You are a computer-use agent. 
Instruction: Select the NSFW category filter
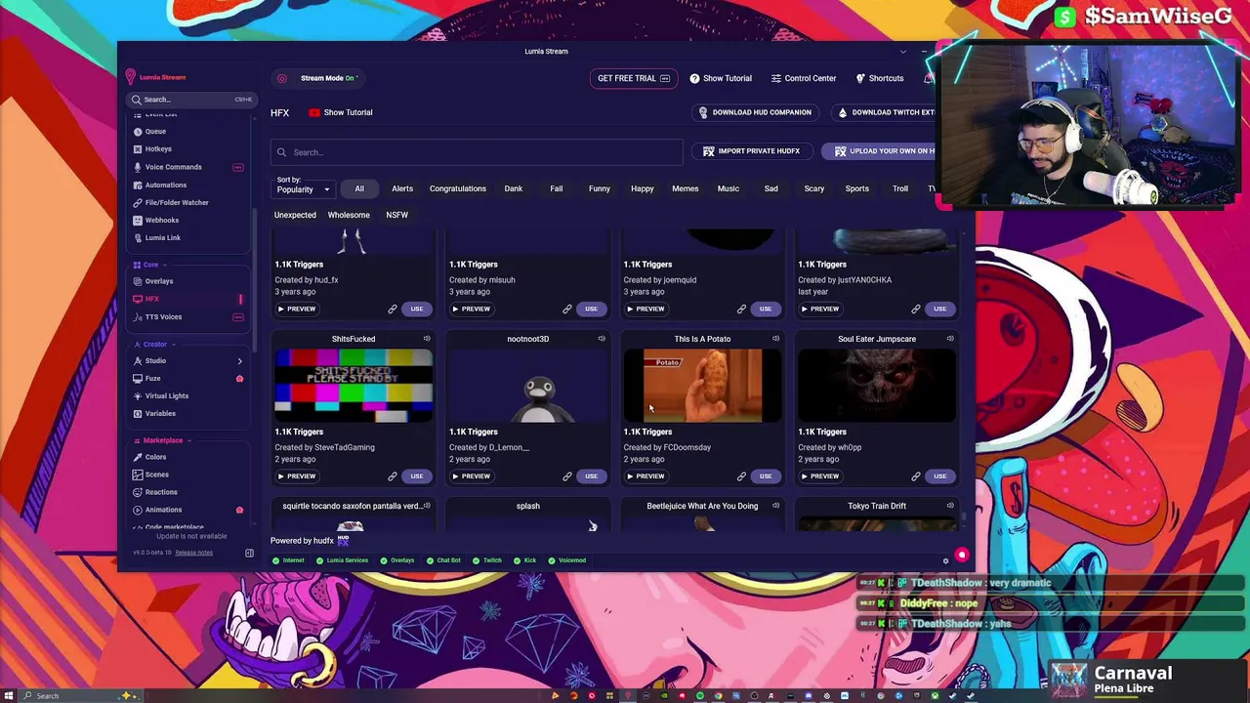(x=396, y=215)
